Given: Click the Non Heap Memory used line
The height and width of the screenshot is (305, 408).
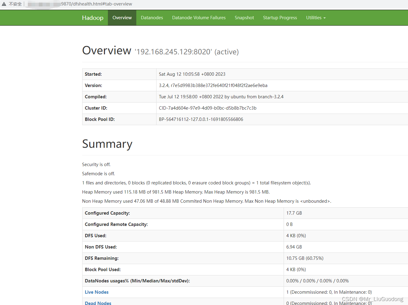Looking at the screenshot, I should [207, 201].
